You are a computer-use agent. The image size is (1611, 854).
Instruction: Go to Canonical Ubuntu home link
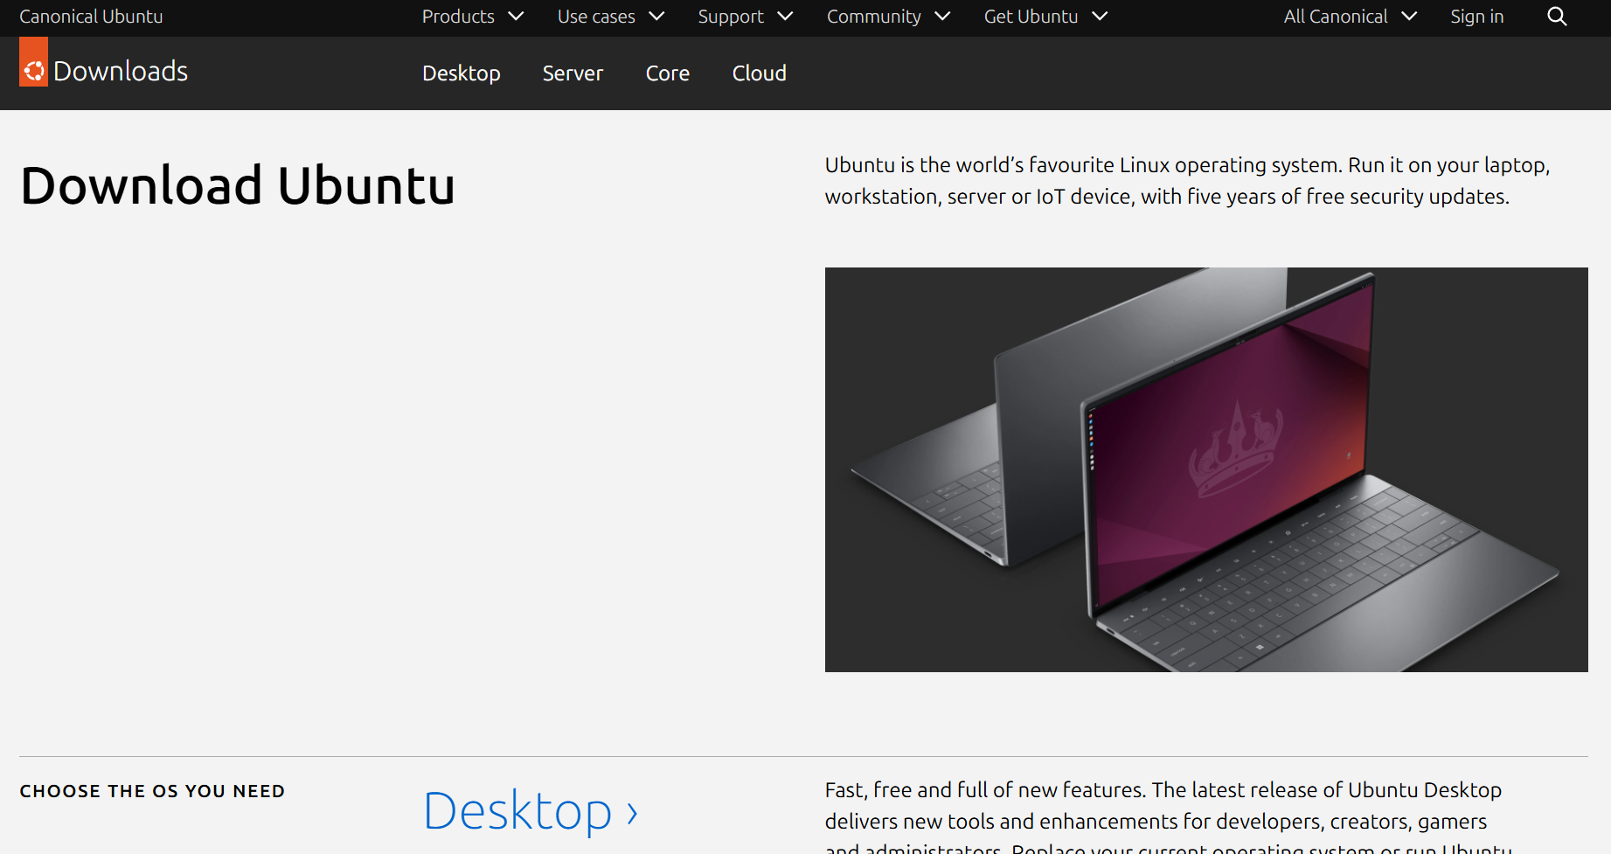(x=91, y=17)
